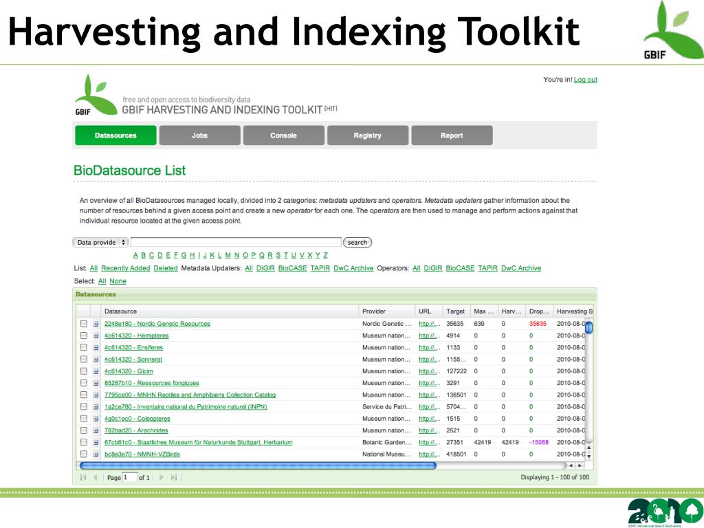Click Select All link
This screenshot has width=704, height=528.
(102, 281)
